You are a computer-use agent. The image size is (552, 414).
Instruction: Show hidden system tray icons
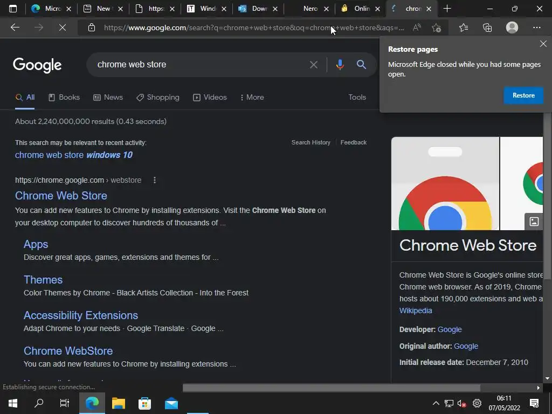(x=436, y=403)
